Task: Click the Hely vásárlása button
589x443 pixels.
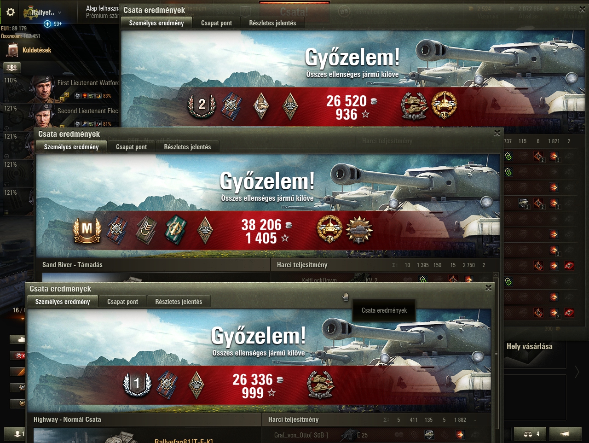Action: click(530, 346)
